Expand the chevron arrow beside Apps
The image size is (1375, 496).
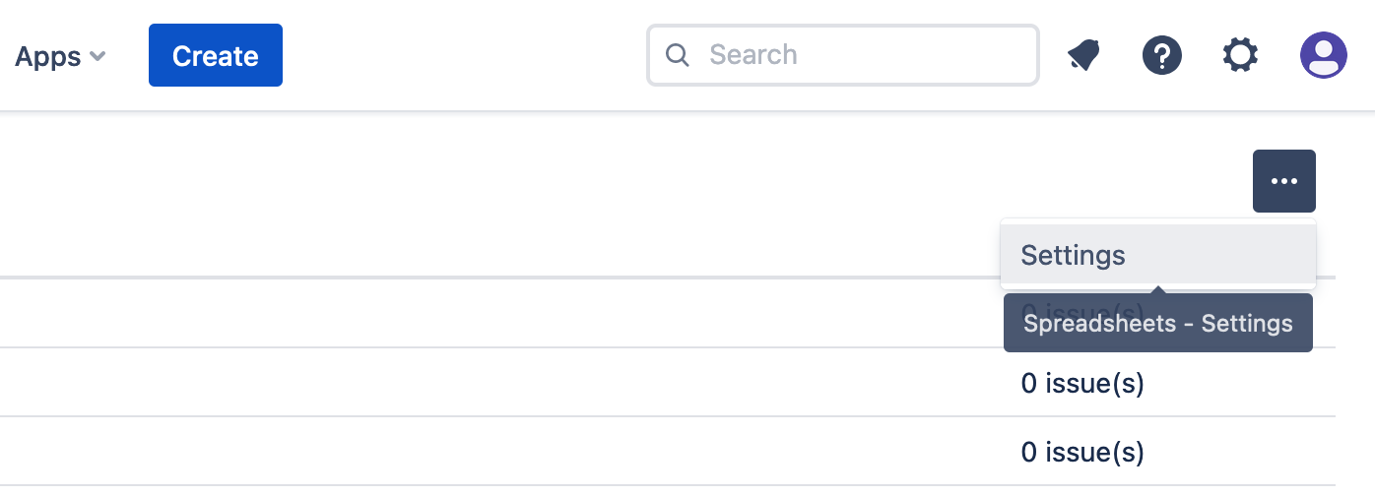(x=98, y=56)
